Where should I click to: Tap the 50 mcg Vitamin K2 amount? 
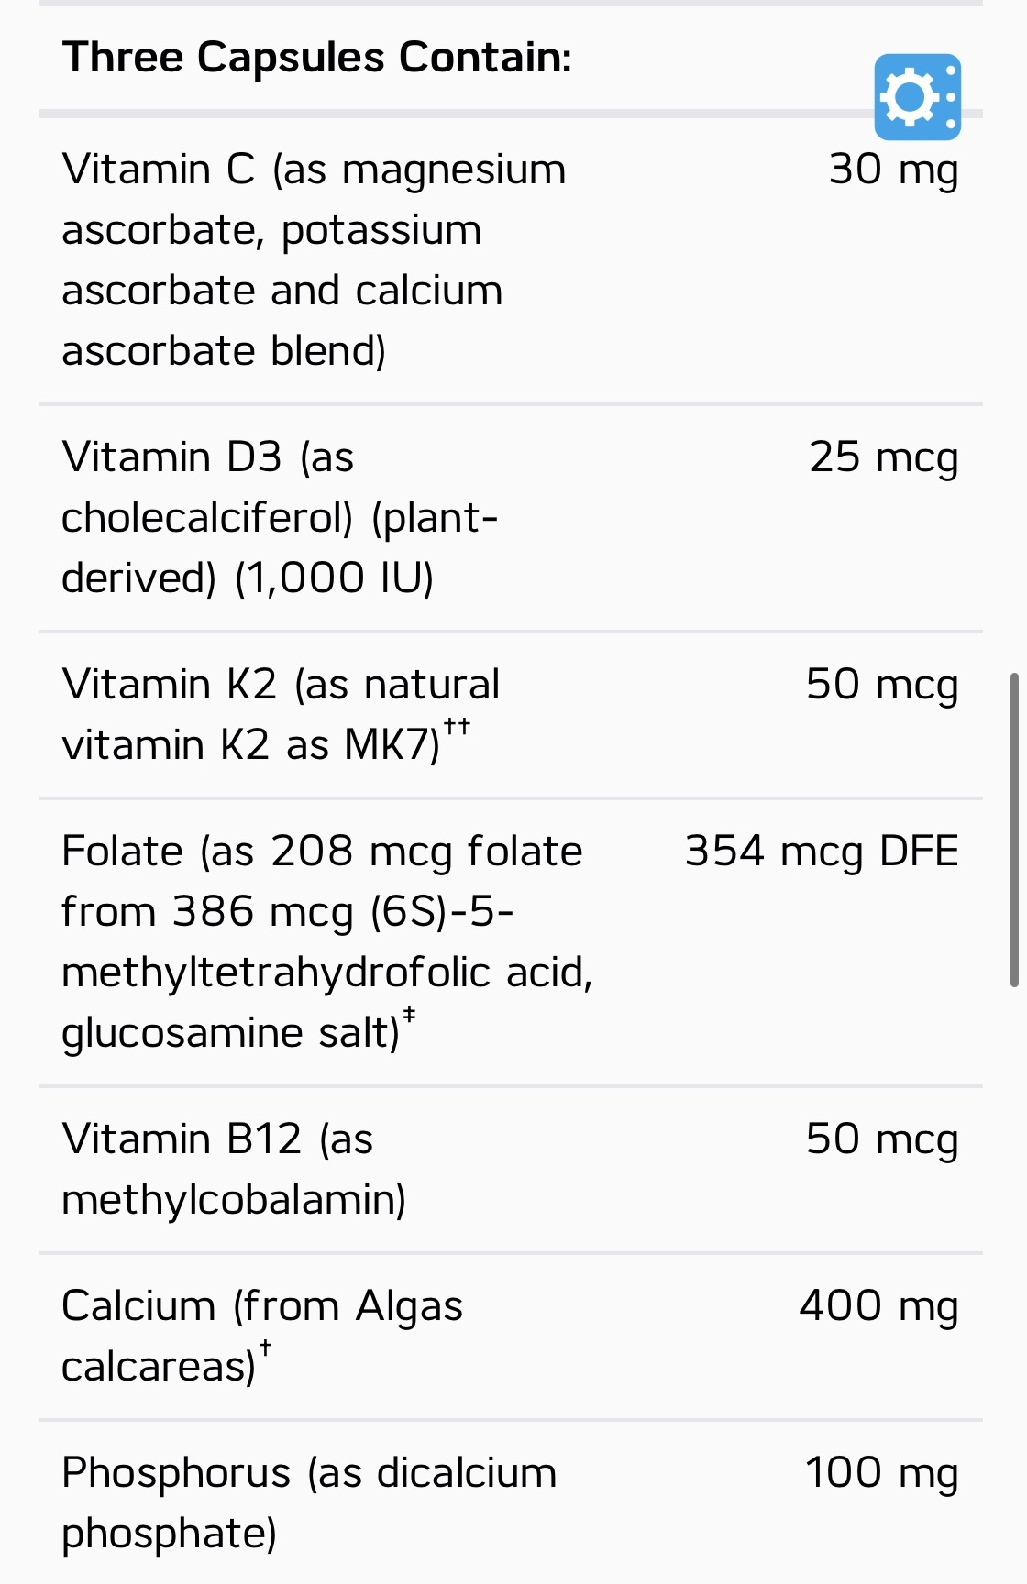point(882,685)
